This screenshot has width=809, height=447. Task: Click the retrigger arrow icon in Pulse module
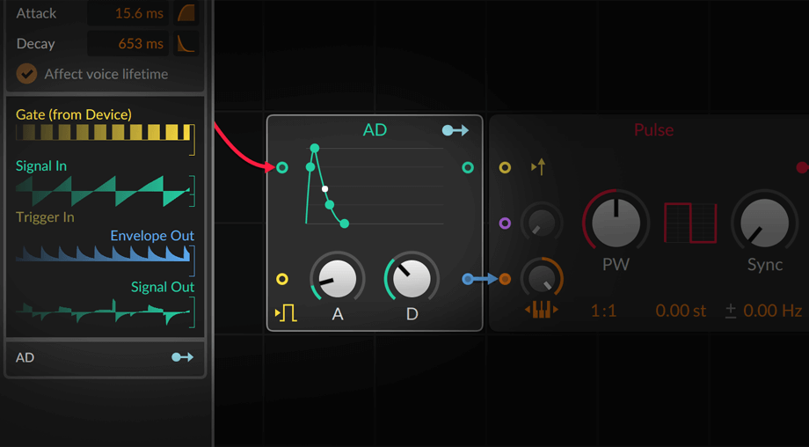coord(537,166)
